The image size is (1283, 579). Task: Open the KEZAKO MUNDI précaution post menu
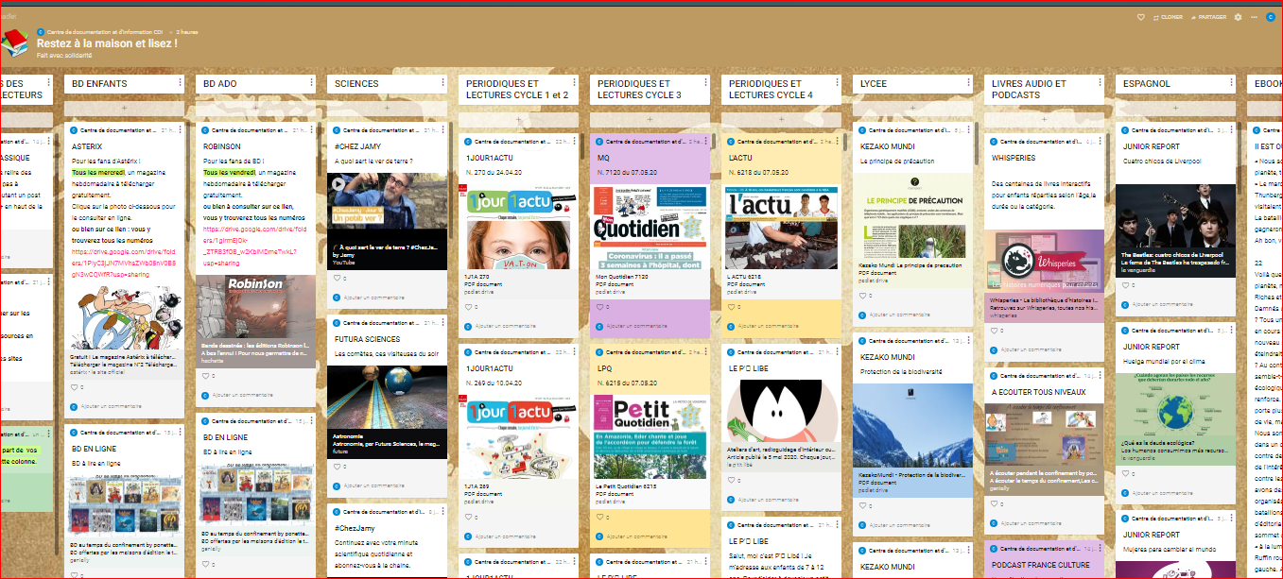(x=968, y=129)
